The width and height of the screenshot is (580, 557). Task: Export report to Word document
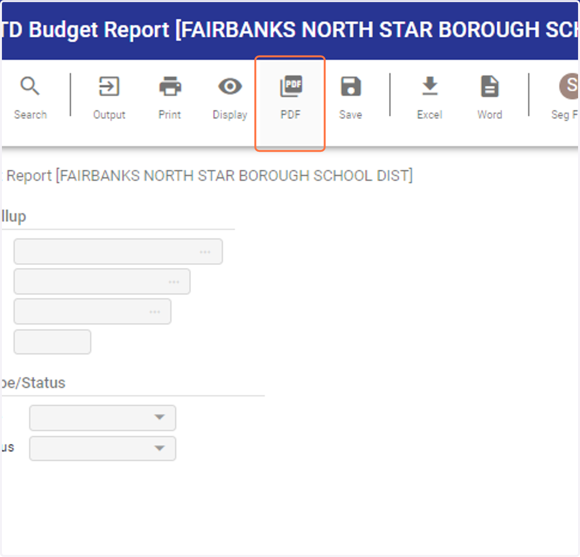click(490, 87)
